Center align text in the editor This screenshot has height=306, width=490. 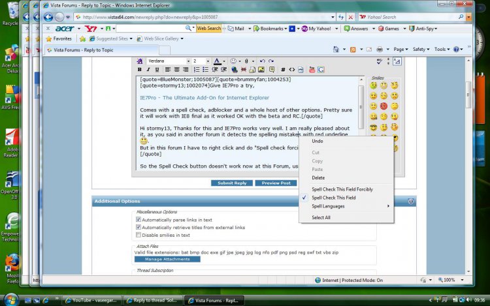pyautogui.click(x=177, y=70)
